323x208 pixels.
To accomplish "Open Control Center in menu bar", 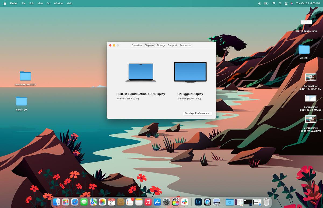I will (286, 3).
